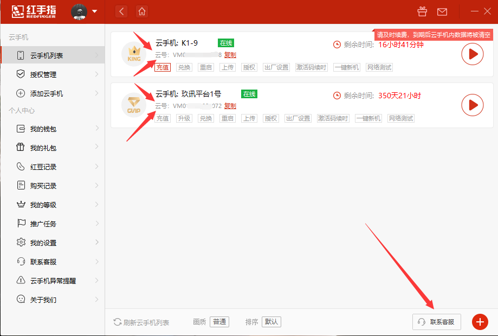Select 购买记录 in the sidebar
498x336 pixels.
pyautogui.click(x=43, y=186)
